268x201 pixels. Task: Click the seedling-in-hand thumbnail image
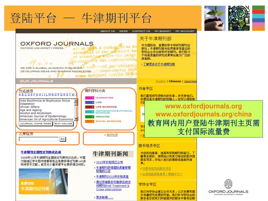215,18
